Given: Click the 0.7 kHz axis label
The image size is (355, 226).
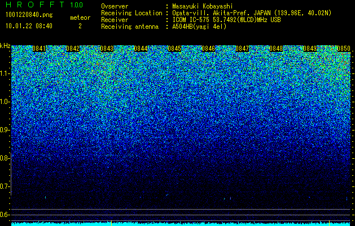Looking at the screenshot, I should (5, 186).
